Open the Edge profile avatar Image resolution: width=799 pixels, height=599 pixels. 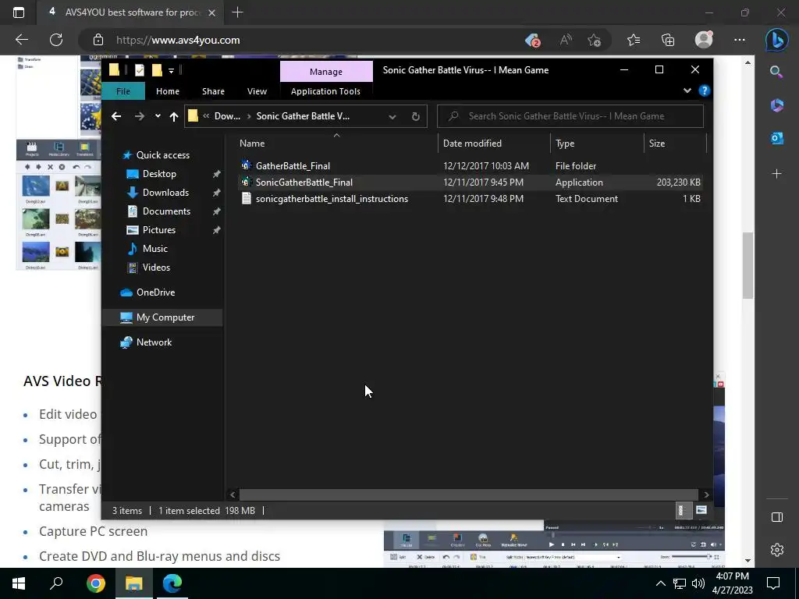click(704, 40)
